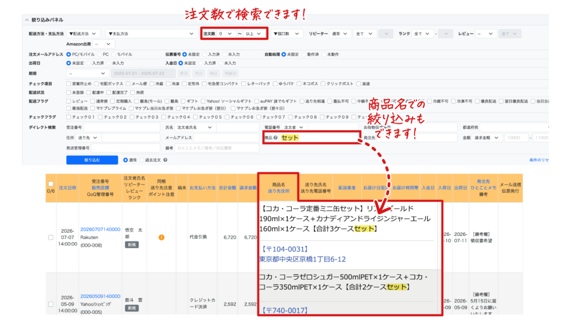Check the クリックポスト checkbox
The image size is (568, 323).
click(323, 84)
